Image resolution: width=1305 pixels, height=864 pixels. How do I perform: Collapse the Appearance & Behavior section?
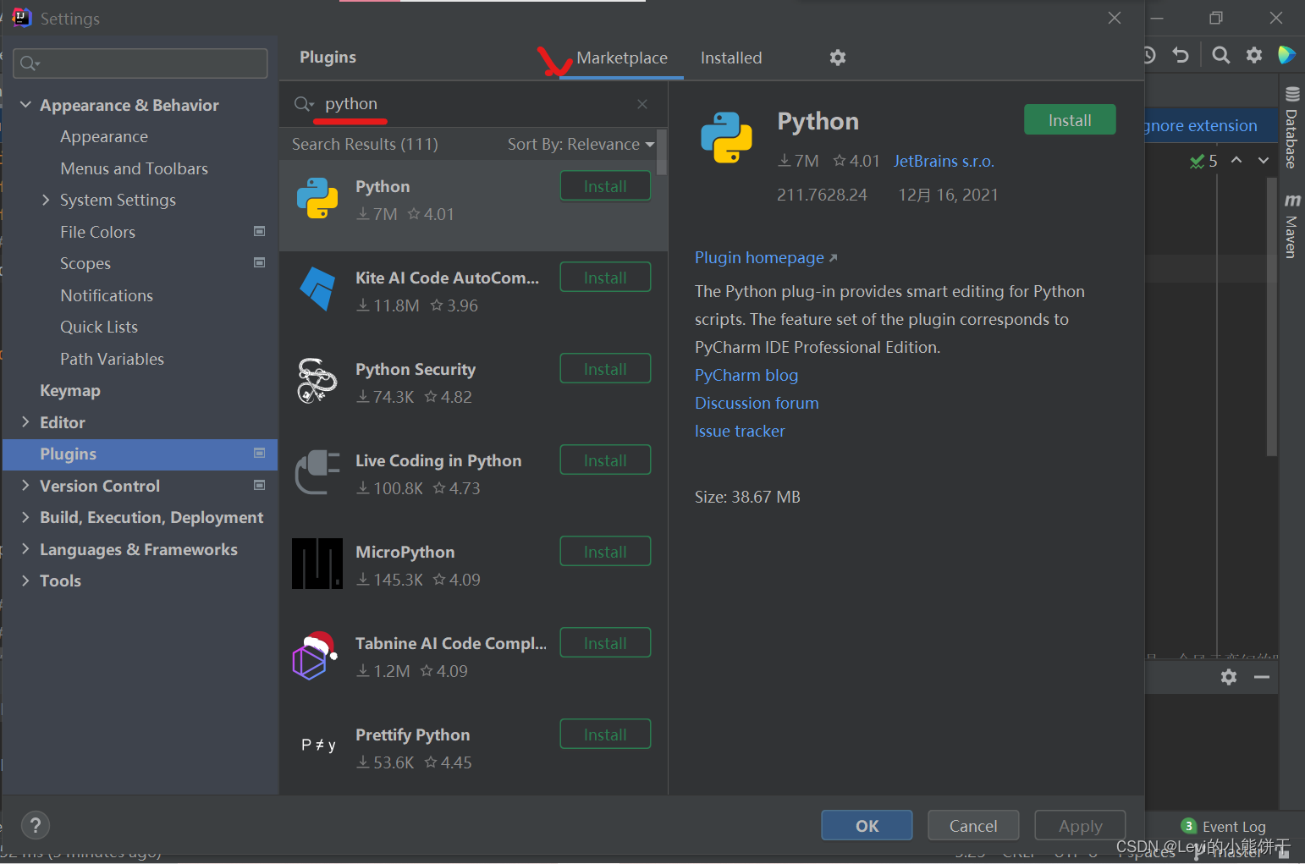click(x=25, y=104)
